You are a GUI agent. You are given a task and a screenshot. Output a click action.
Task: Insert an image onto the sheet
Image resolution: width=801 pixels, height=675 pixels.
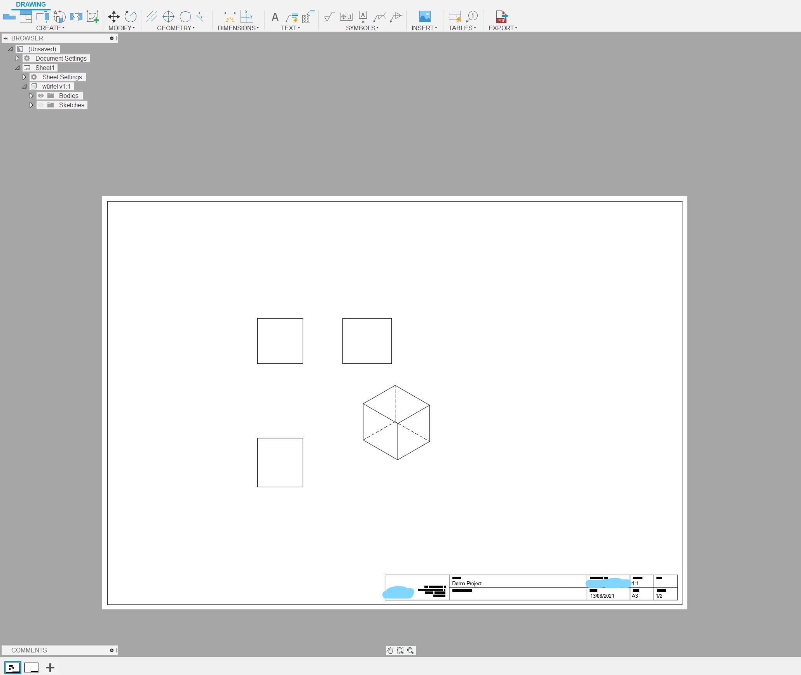pyautogui.click(x=424, y=17)
